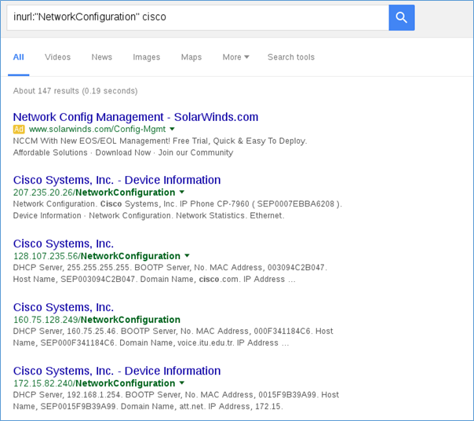
Task: Open the Maps tab
Action: pyautogui.click(x=191, y=57)
